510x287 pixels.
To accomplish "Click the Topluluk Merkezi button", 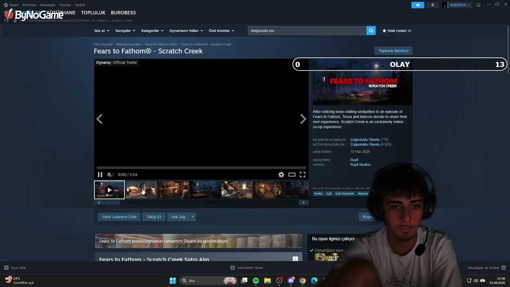I will pos(393,51).
